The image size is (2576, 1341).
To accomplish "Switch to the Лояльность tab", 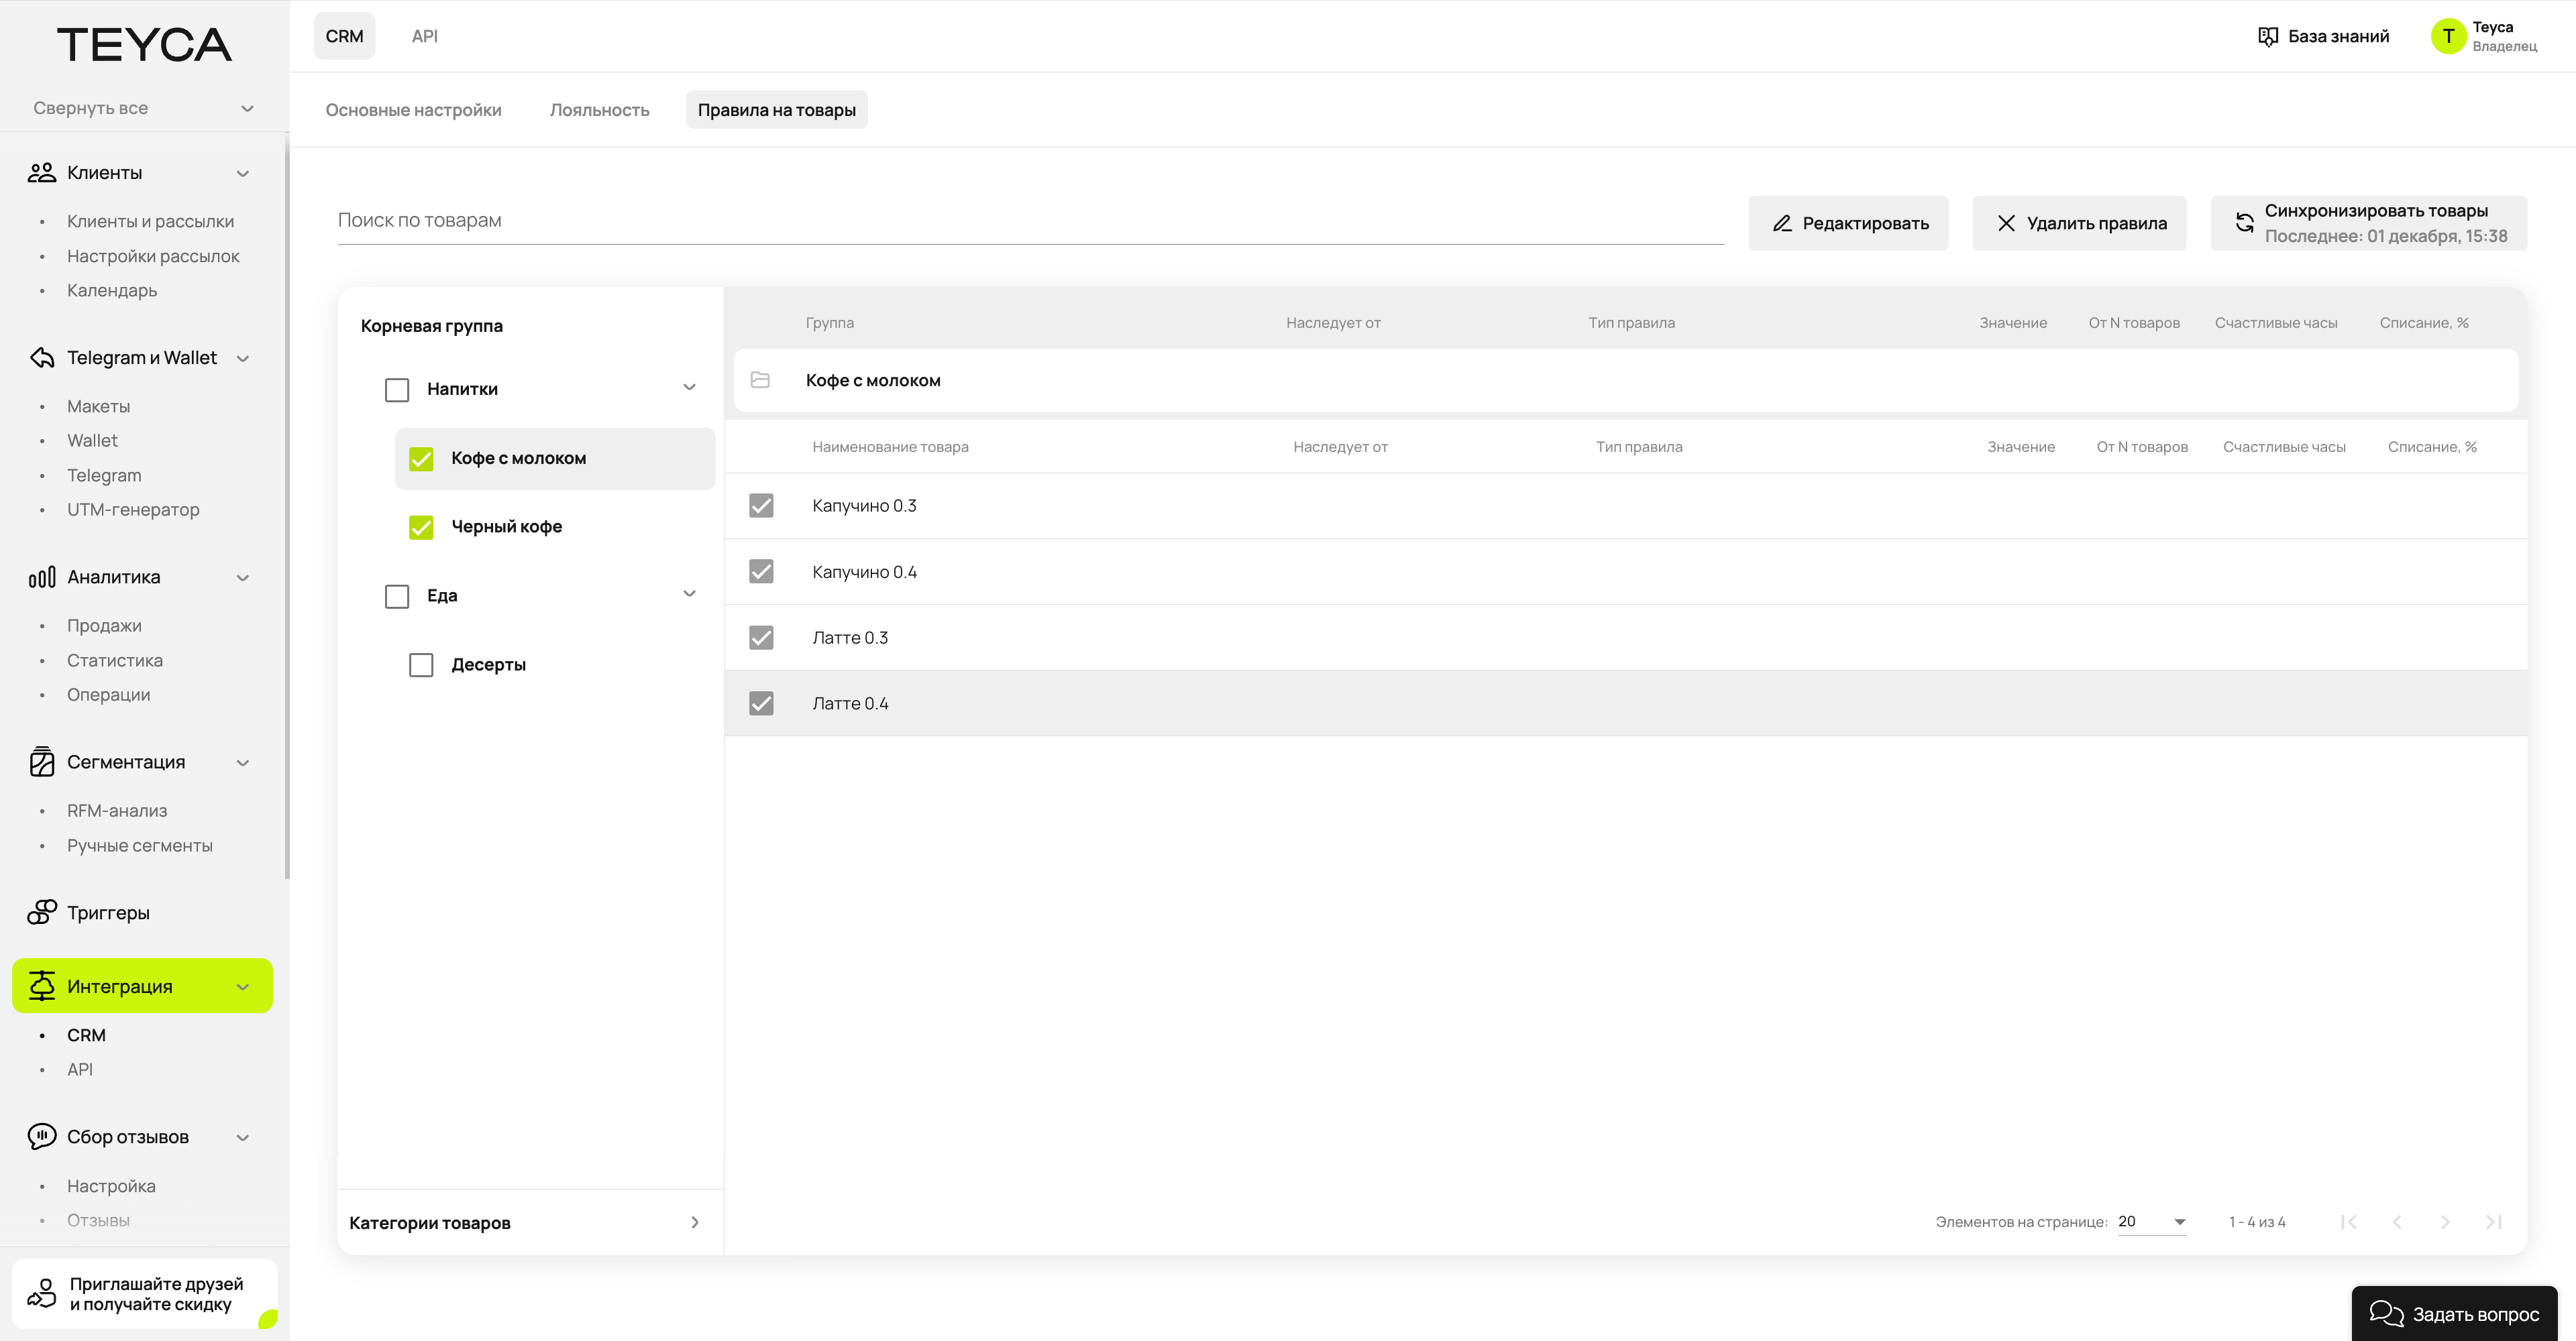I will (599, 110).
